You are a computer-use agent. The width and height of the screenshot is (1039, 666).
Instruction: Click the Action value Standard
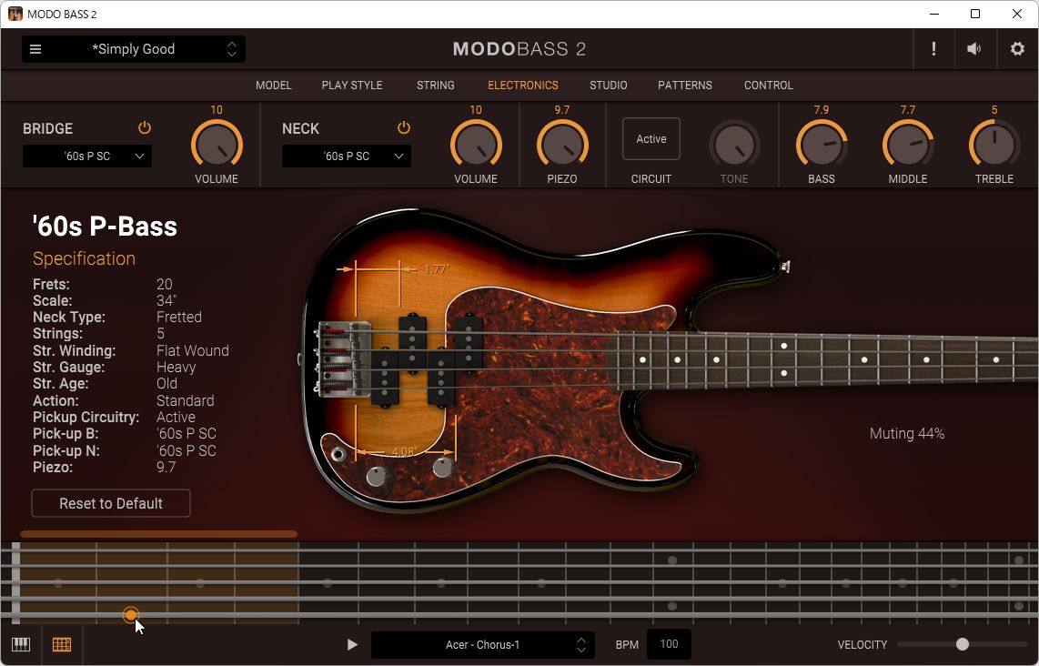tap(185, 401)
